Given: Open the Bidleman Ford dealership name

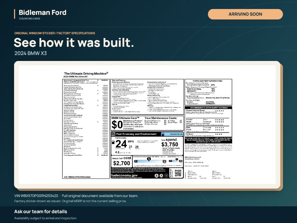Looking at the screenshot, I should click(43, 12).
